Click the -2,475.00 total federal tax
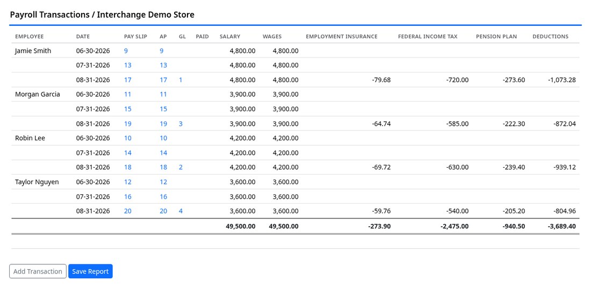This screenshot has height=289, width=591. [x=455, y=227]
